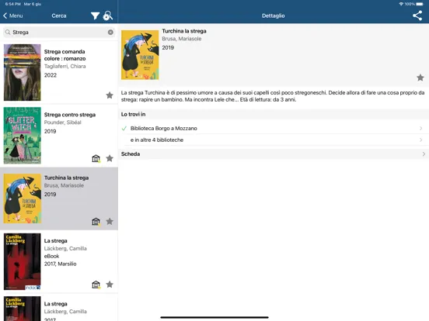Clear the Strega search field
429x321 pixels.
pos(110,33)
